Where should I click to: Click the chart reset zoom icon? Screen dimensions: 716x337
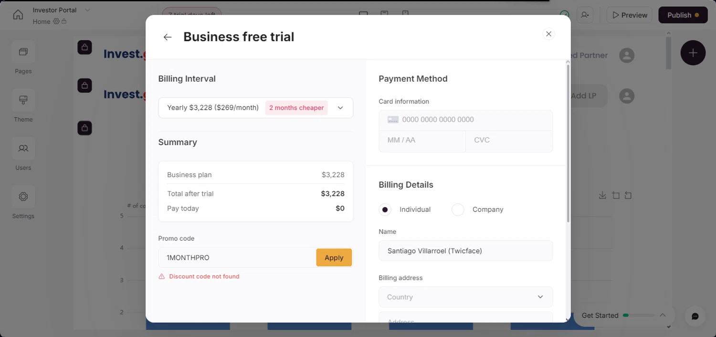(628, 195)
